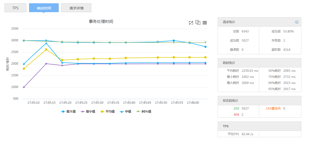Hide the 90%值 legend series
The image size is (310, 141).
(144, 111)
